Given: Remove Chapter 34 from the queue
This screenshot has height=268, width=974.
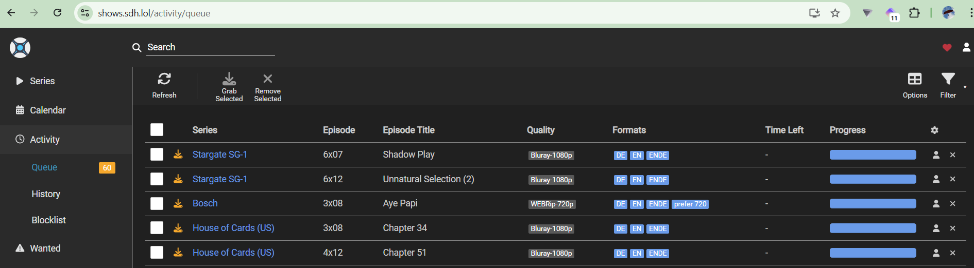Looking at the screenshot, I should [952, 228].
